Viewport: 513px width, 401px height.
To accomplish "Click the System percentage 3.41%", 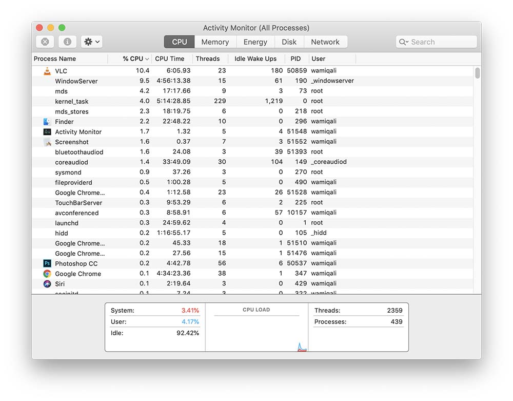I will 190,310.
